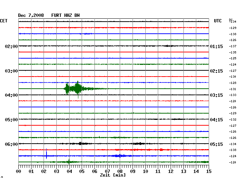The image size is (238, 181).
Task: Click the DC offset value "-133"
Action: [233, 95]
